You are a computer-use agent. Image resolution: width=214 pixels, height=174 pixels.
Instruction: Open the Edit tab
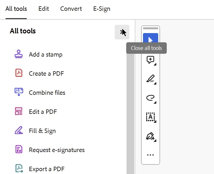click(43, 9)
